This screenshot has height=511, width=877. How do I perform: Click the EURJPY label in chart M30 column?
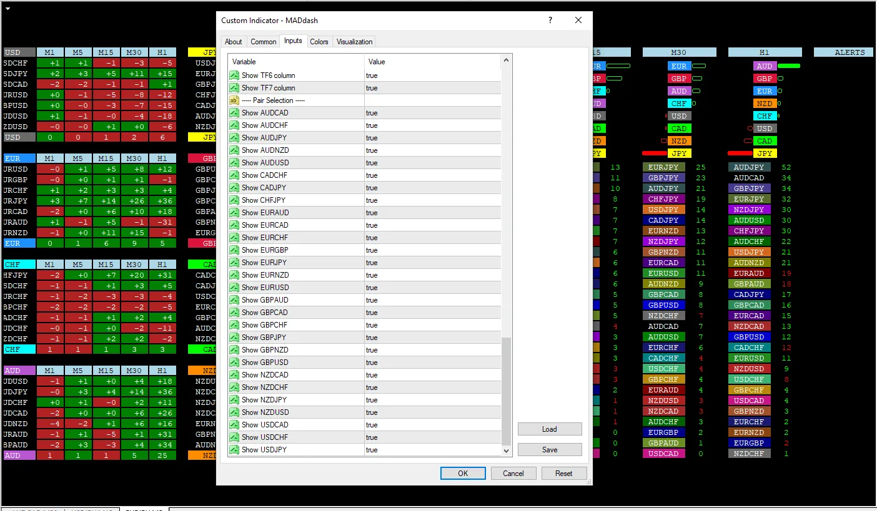(663, 167)
